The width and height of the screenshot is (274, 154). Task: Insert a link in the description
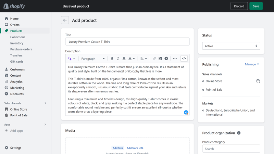[154, 59]
